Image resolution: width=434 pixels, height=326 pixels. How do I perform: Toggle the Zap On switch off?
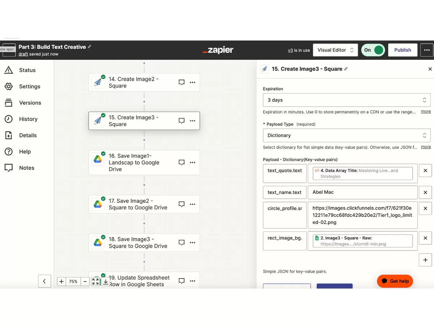pos(373,50)
